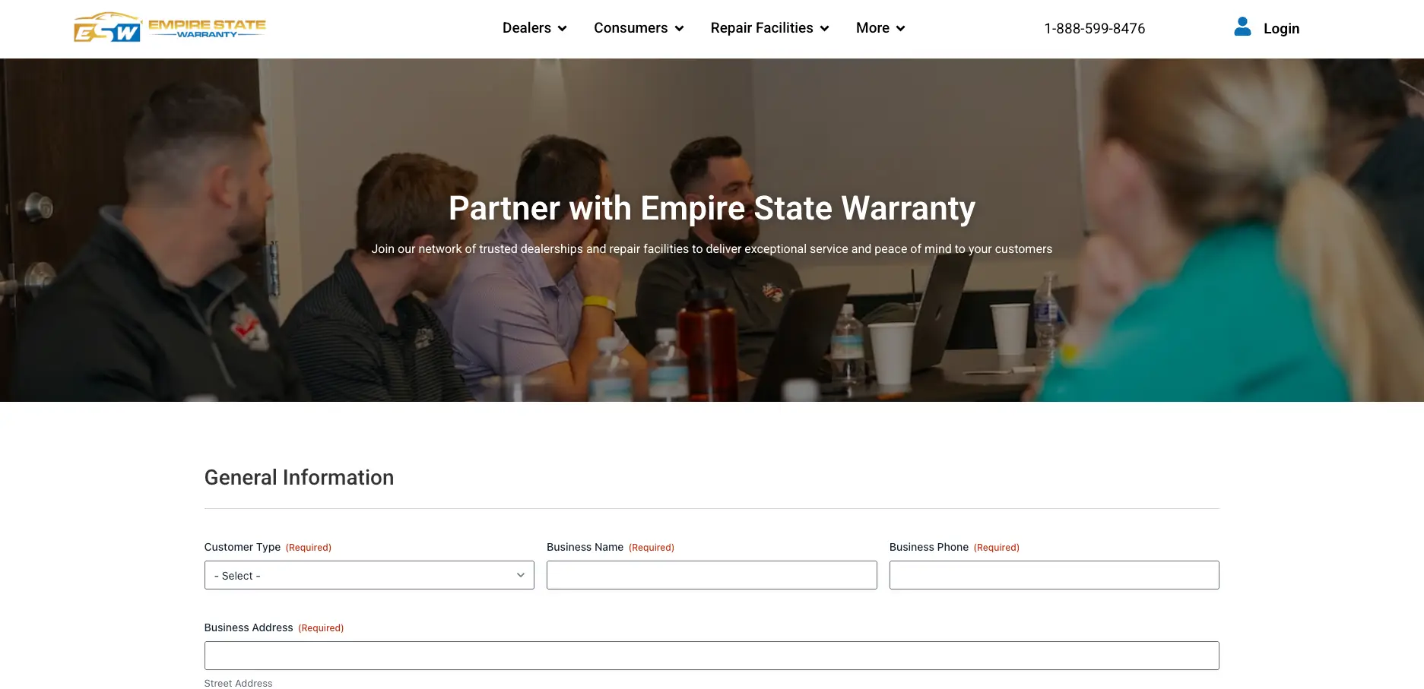Click the Business Address street input
Image resolution: width=1424 pixels, height=689 pixels.
click(712, 656)
